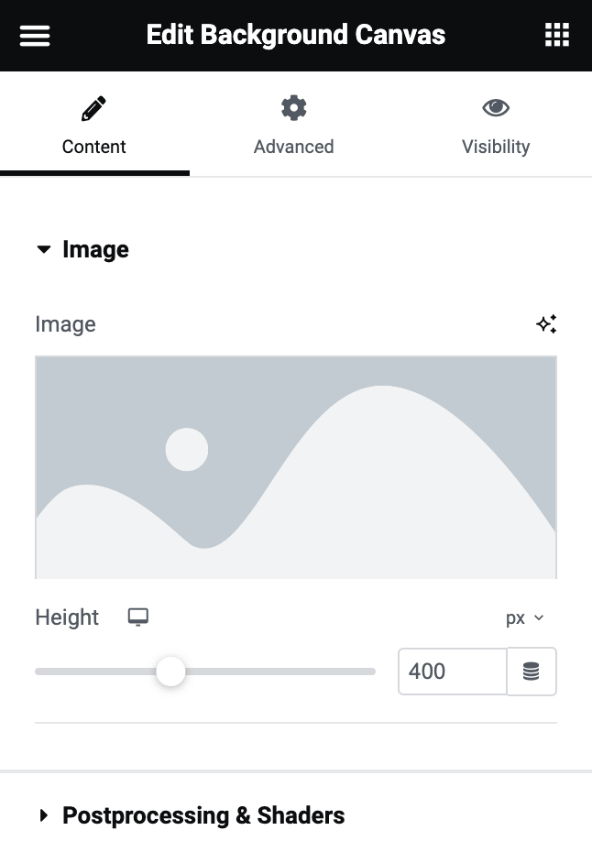Viewport: 592px width, 863px height.
Task: Switch to the Visibility tab
Action: coord(496,124)
